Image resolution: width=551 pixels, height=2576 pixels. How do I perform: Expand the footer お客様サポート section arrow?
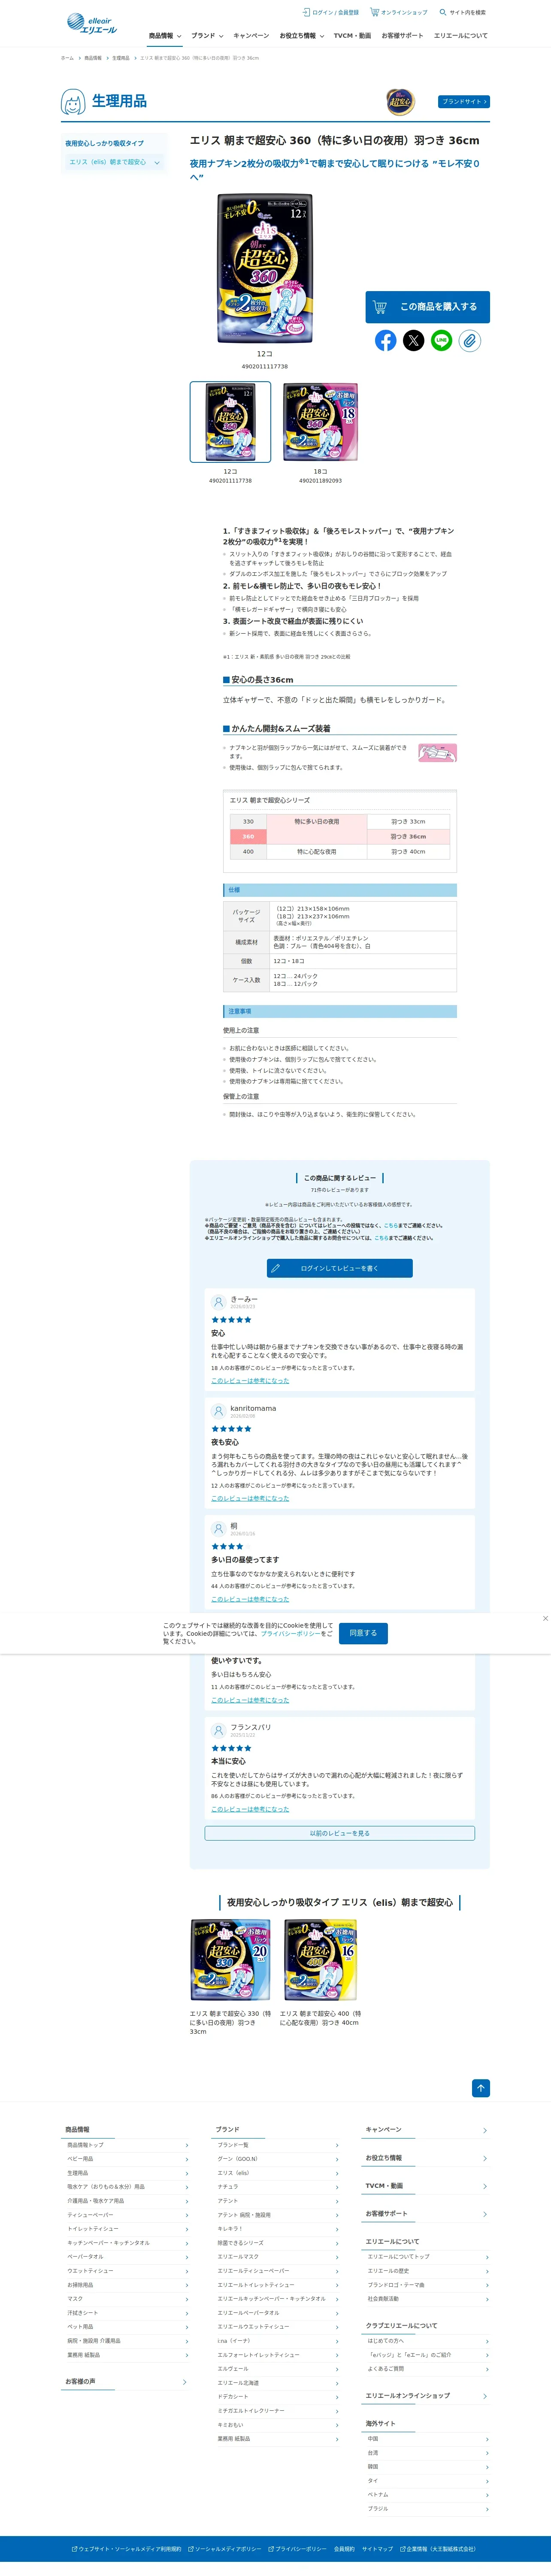(x=485, y=2214)
